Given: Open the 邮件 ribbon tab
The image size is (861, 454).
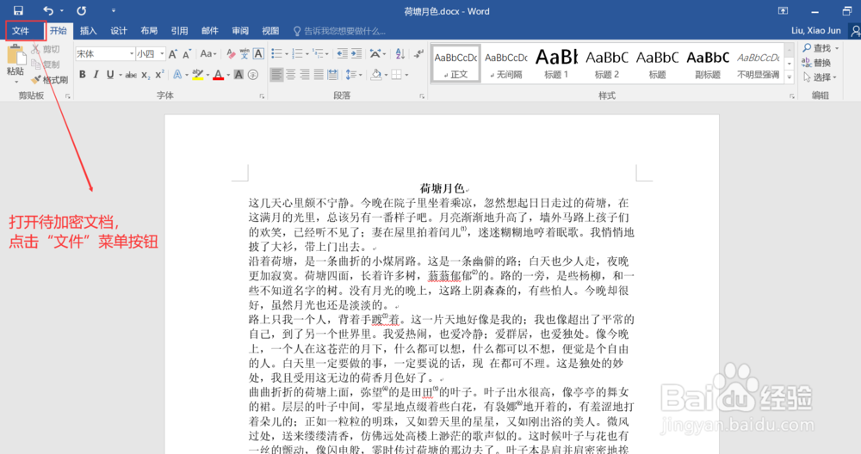Looking at the screenshot, I should [x=209, y=31].
